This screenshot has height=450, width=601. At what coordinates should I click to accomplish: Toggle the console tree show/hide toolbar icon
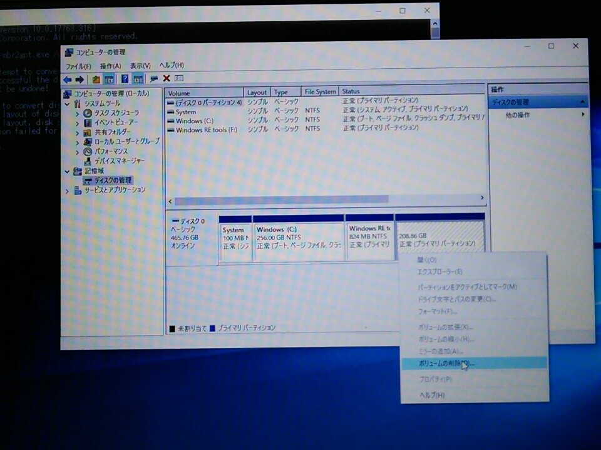[x=109, y=79]
